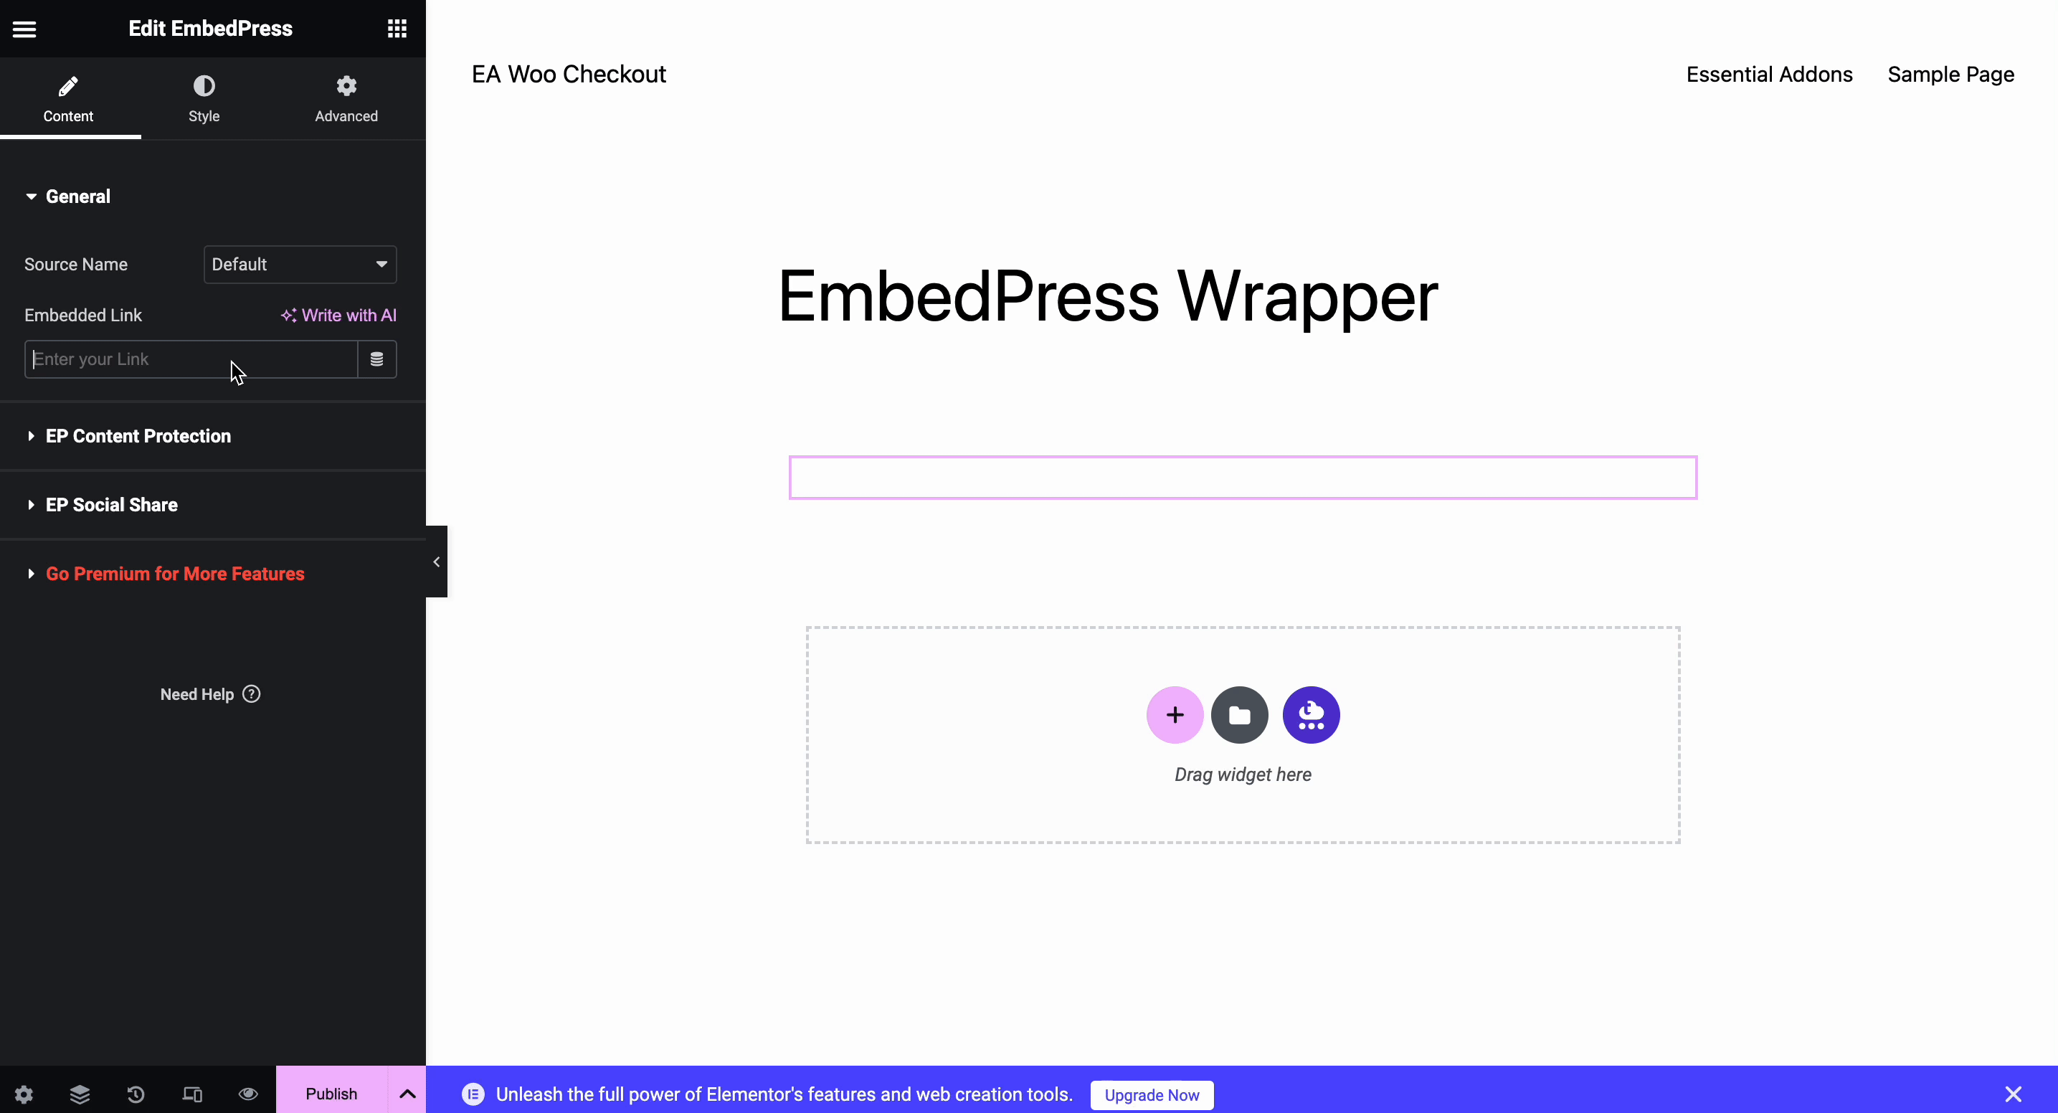Click the layers icon bottom toolbar
This screenshot has width=2058, height=1113.
[x=78, y=1094]
